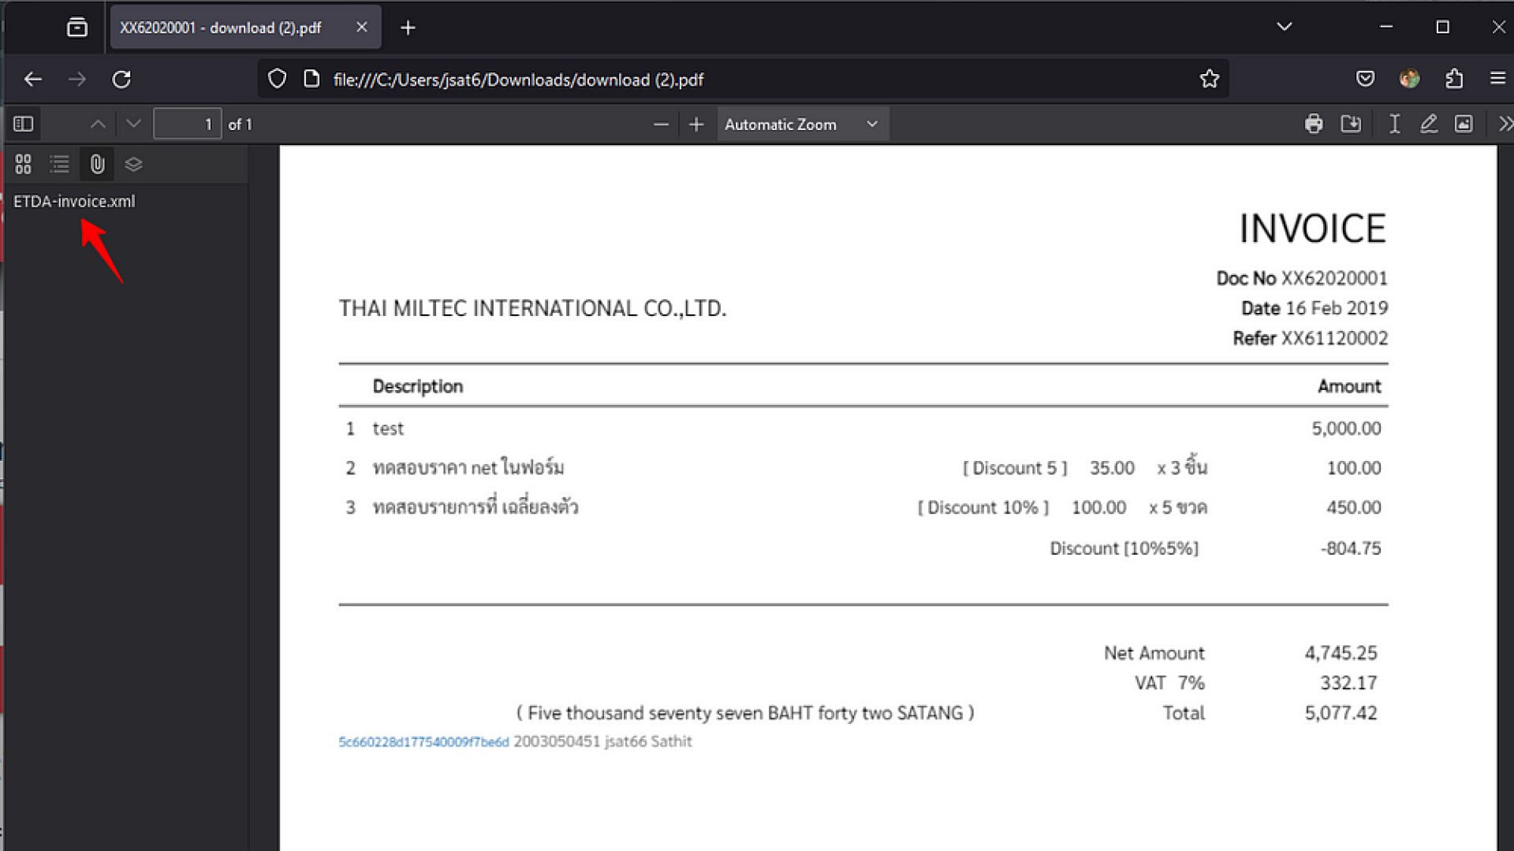Click the page number input field

[x=187, y=124]
